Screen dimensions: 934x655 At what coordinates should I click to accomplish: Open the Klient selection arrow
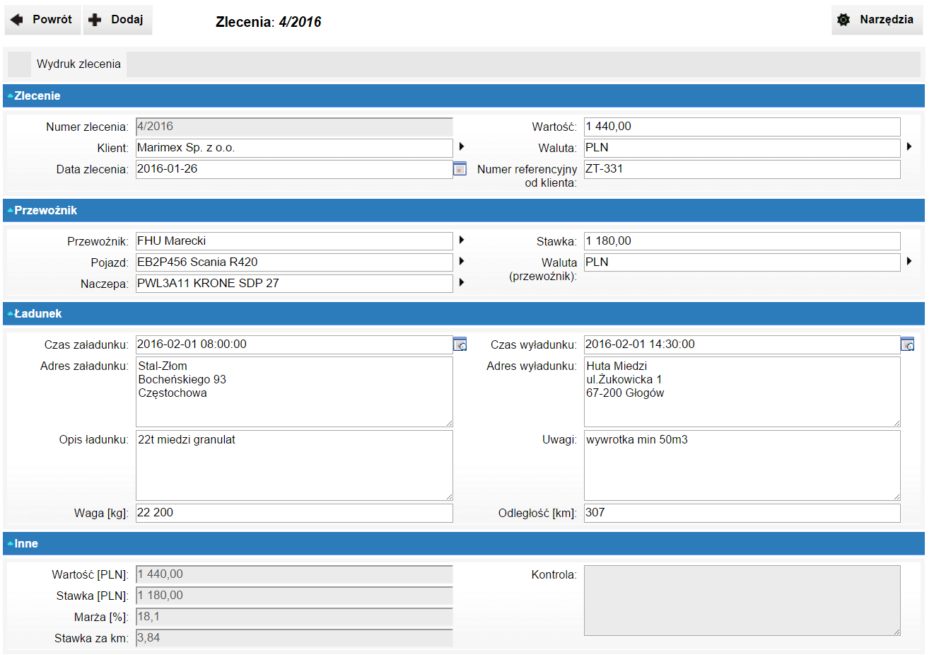pyautogui.click(x=461, y=147)
